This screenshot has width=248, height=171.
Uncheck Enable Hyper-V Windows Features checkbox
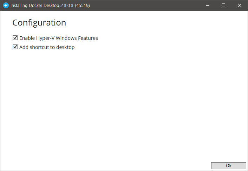(15, 38)
